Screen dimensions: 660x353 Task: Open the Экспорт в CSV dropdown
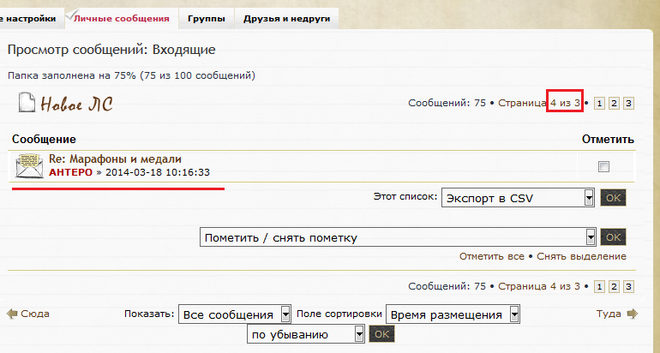pos(518,198)
